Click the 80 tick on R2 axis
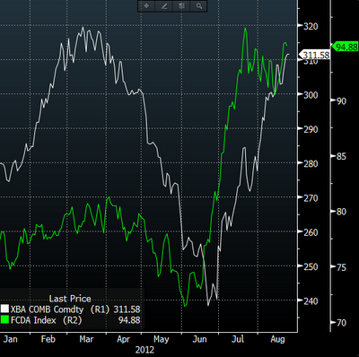Image resolution: width=359 pixels, height=357 pixels. (341, 212)
